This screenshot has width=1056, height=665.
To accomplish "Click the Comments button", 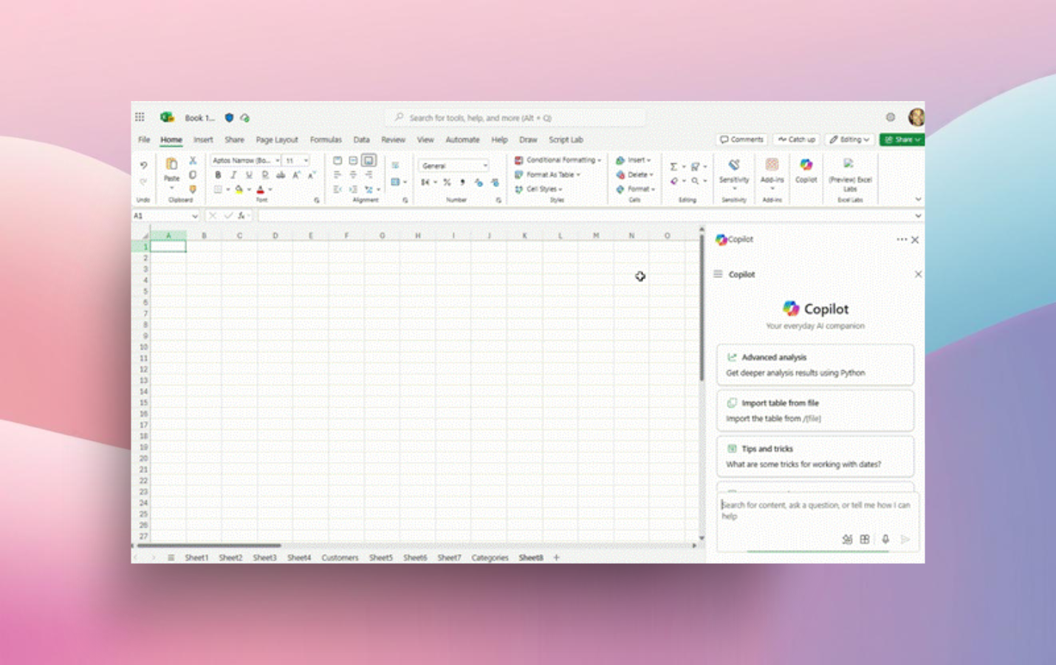I will coord(742,140).
